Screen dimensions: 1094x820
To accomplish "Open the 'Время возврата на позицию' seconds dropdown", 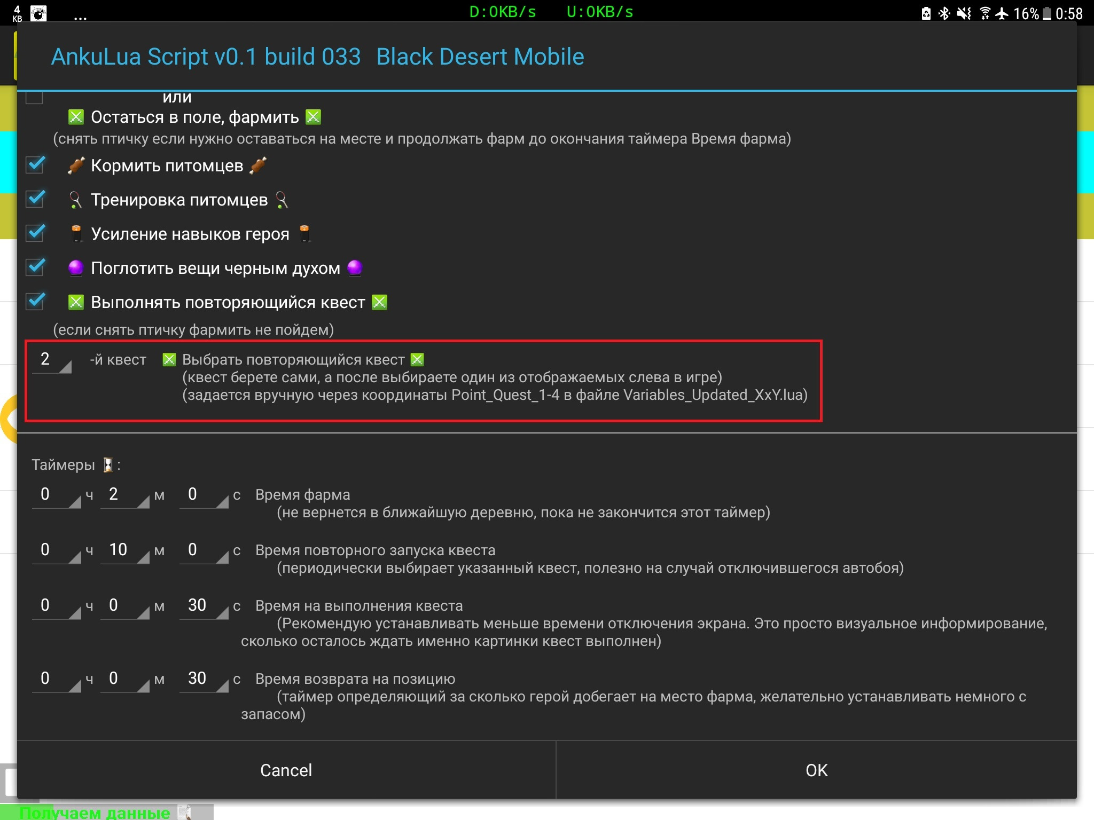I will click(204, 679).
